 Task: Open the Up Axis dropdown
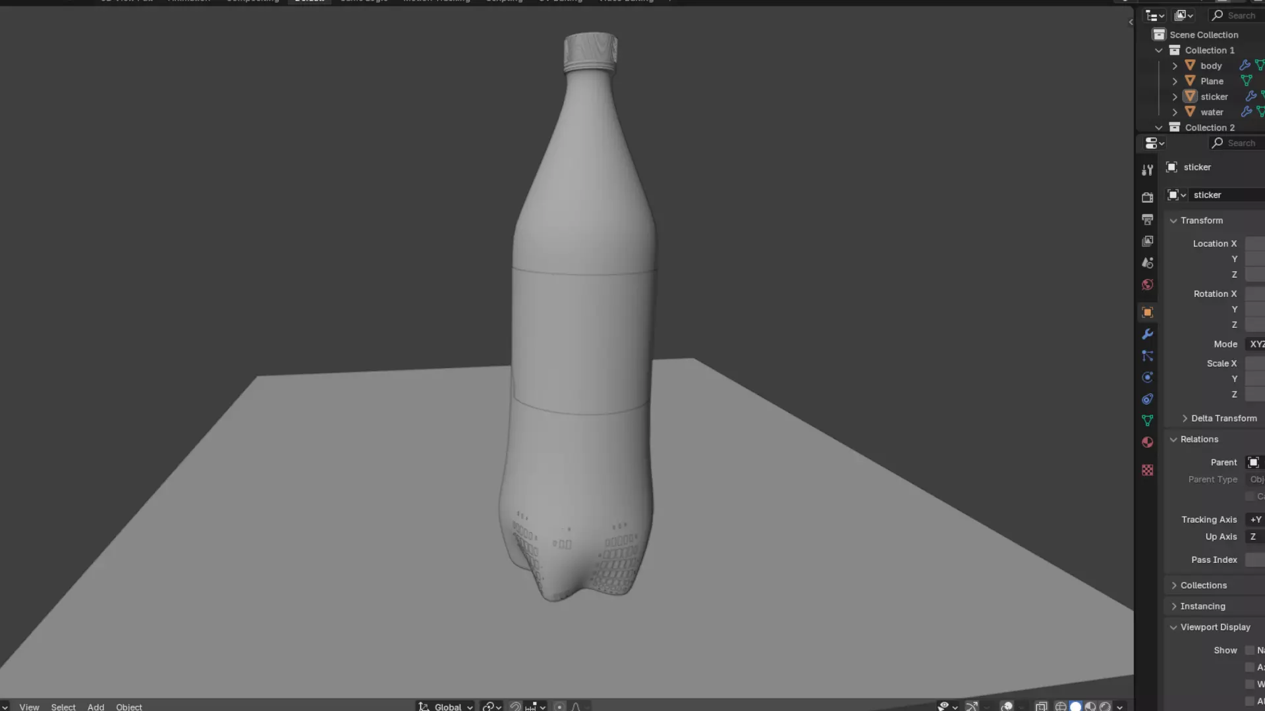point(1254,537)
